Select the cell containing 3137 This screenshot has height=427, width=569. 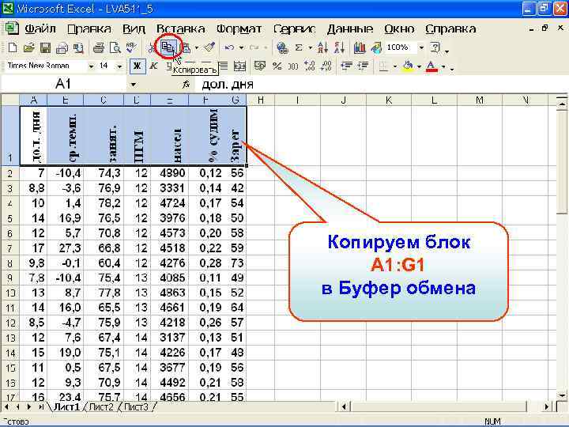(x=169, y=338)
